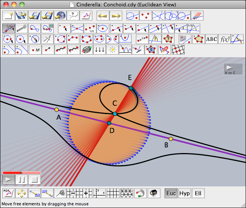Adjust the red animation speed slider
This screenshot has height=208, width=246.
click(x=22, y=173)
